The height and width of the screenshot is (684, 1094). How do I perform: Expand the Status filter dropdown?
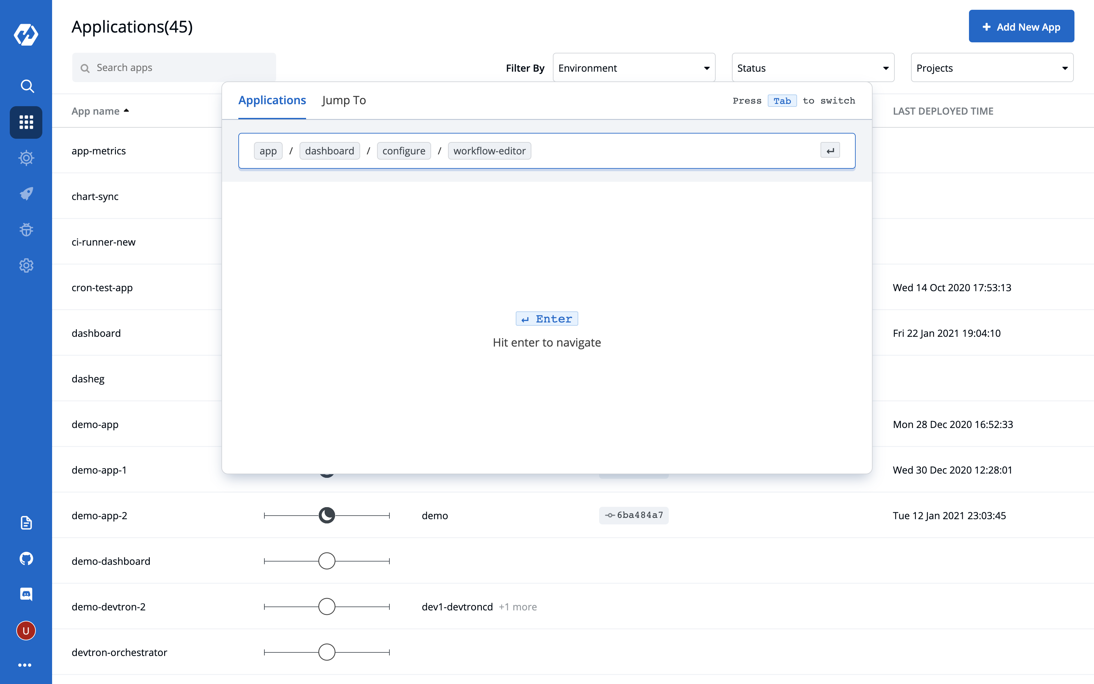812,68
